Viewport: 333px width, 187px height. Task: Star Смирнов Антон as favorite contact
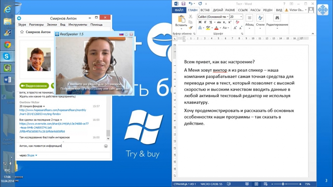coord(22,32)
